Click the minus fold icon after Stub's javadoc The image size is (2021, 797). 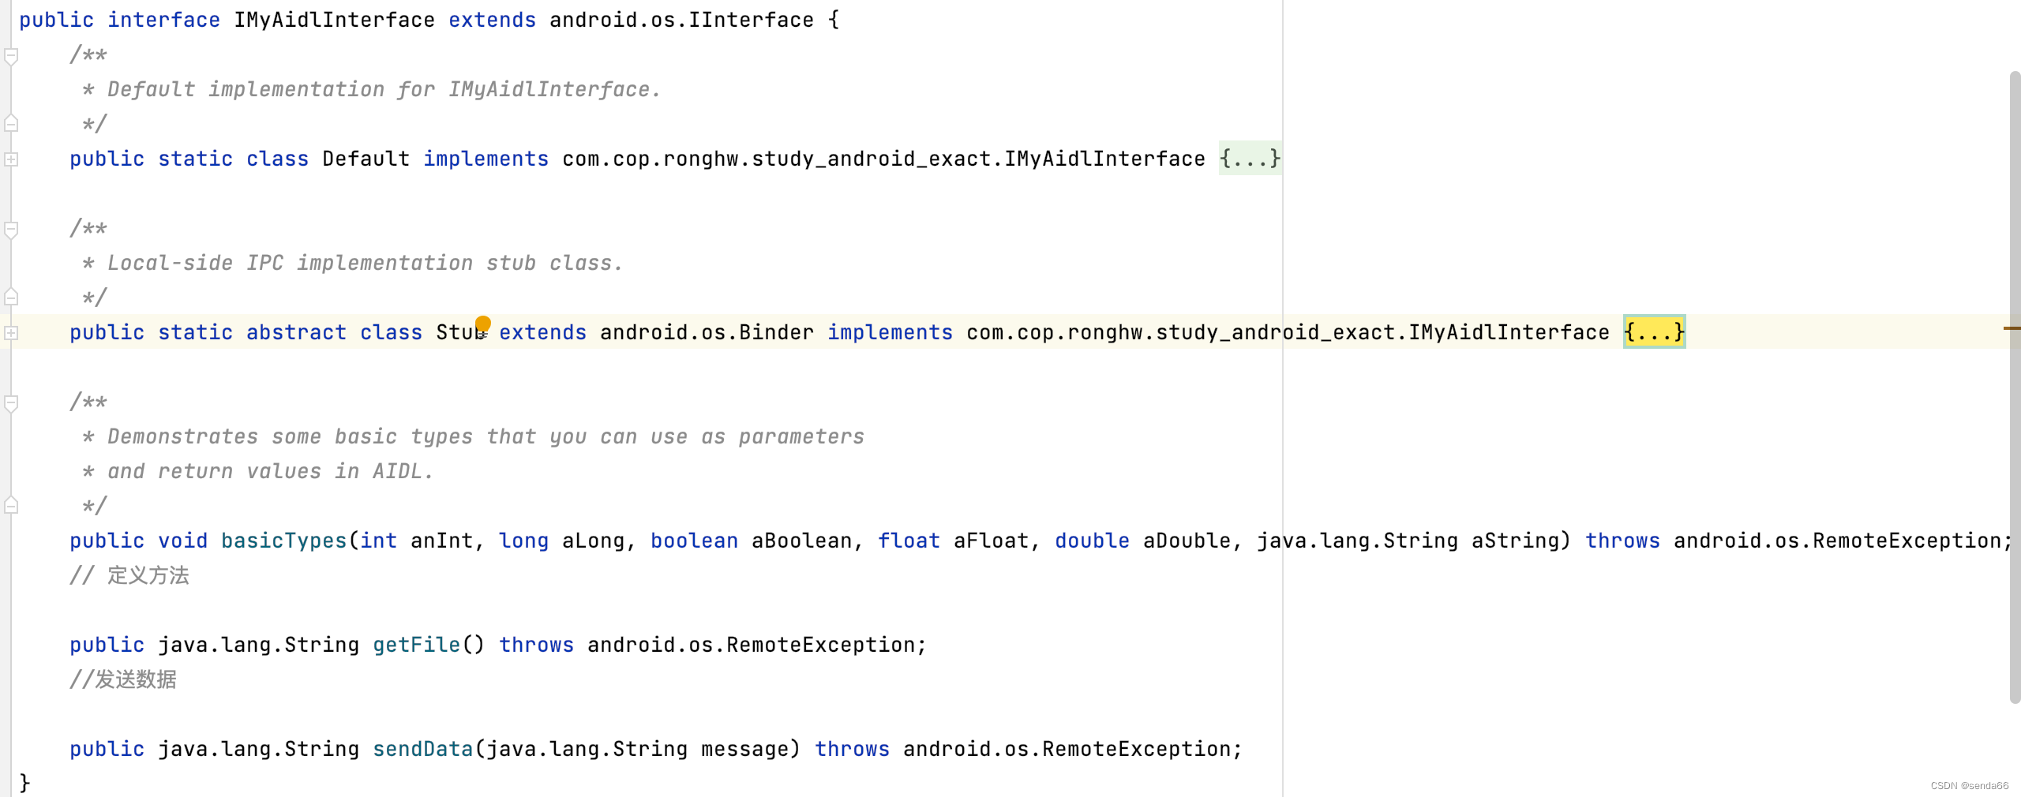click(12, 297)
